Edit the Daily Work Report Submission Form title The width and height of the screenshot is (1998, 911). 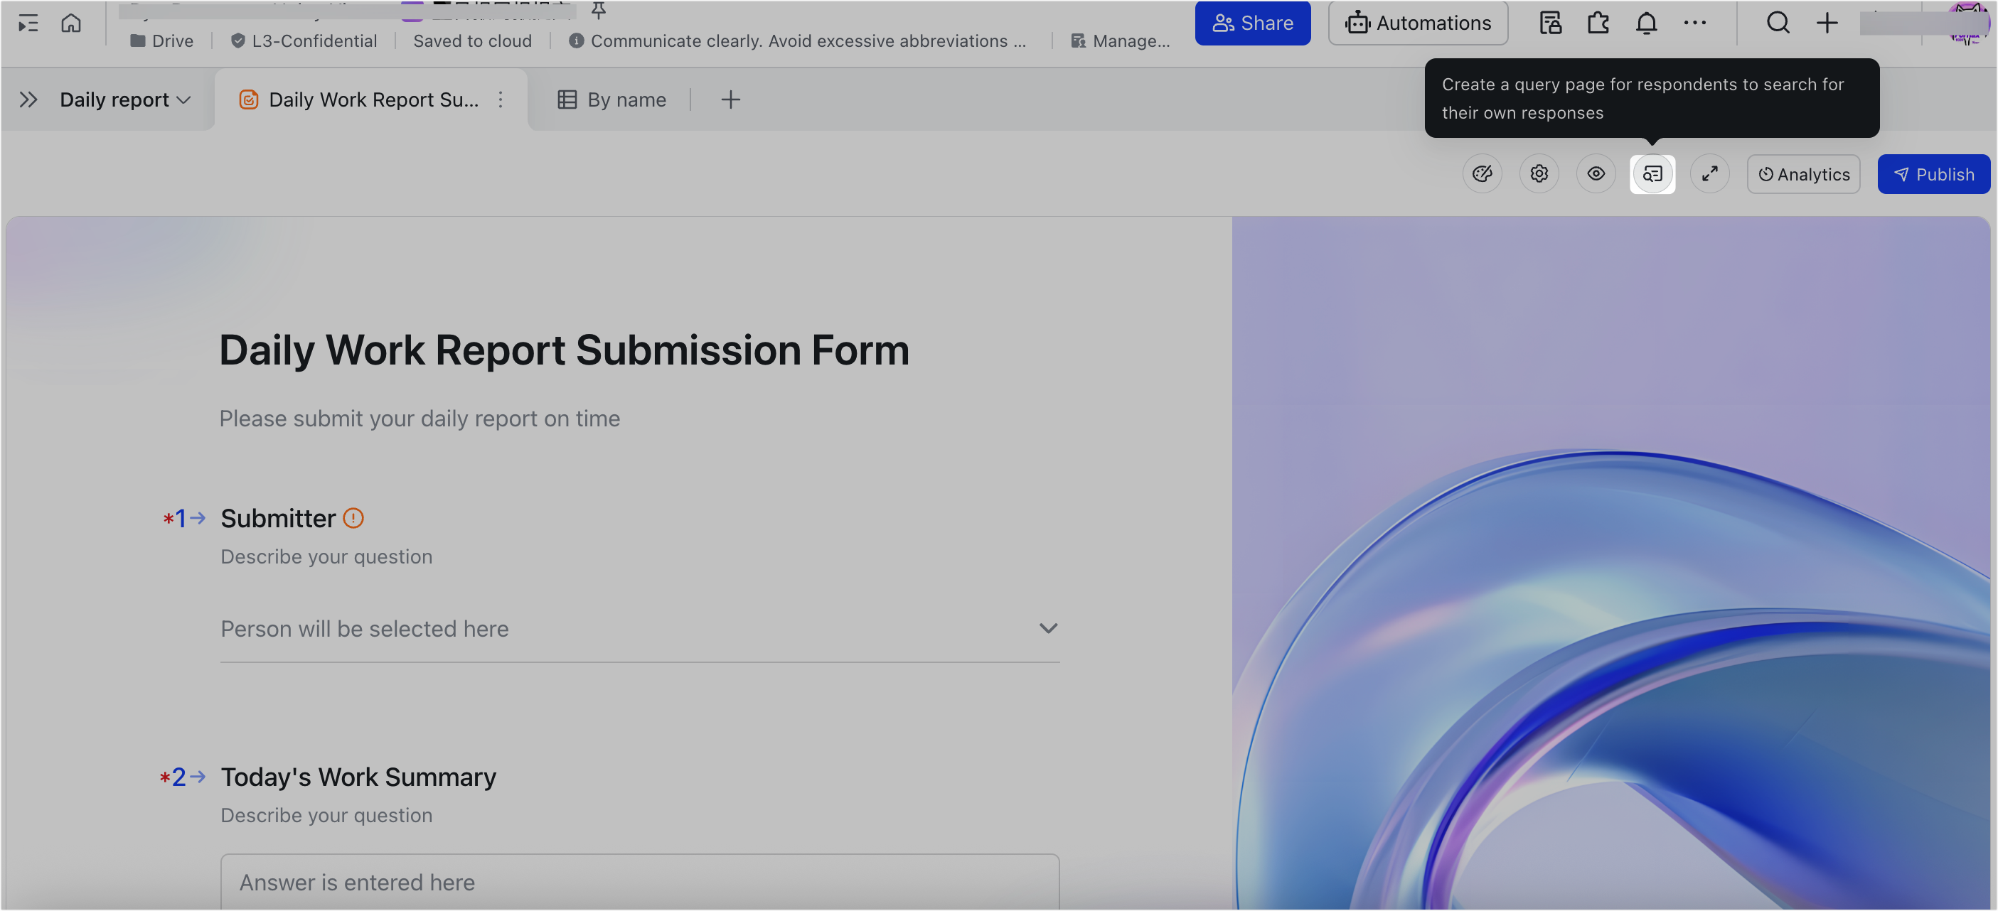[x=564, y=350]
